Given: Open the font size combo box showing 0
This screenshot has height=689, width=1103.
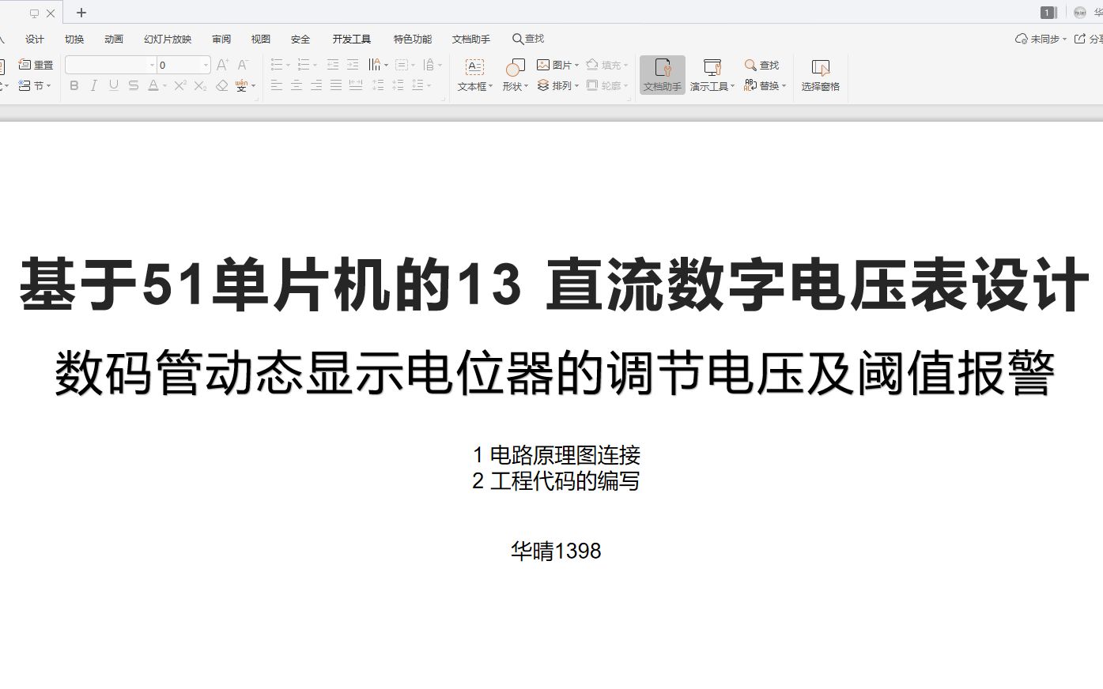Looking at the screenshot, I should click(183, 65).
